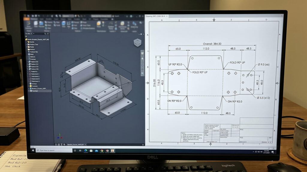Open the steering wheel on navigation bar
The image size is (307, 172).
click(142, 53)
